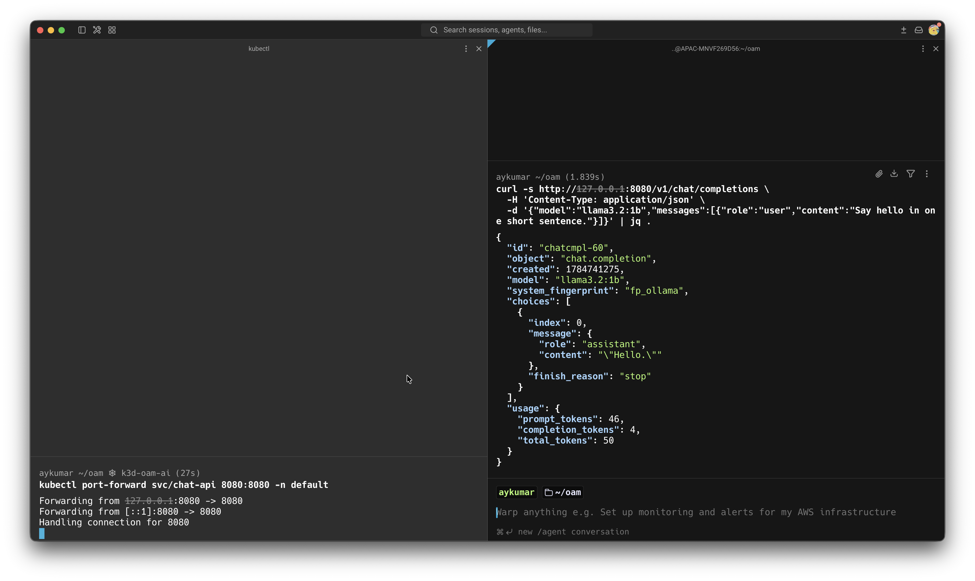Open the inbox tray icon at top right
This screenshot has width=975, height=581.
918,30
